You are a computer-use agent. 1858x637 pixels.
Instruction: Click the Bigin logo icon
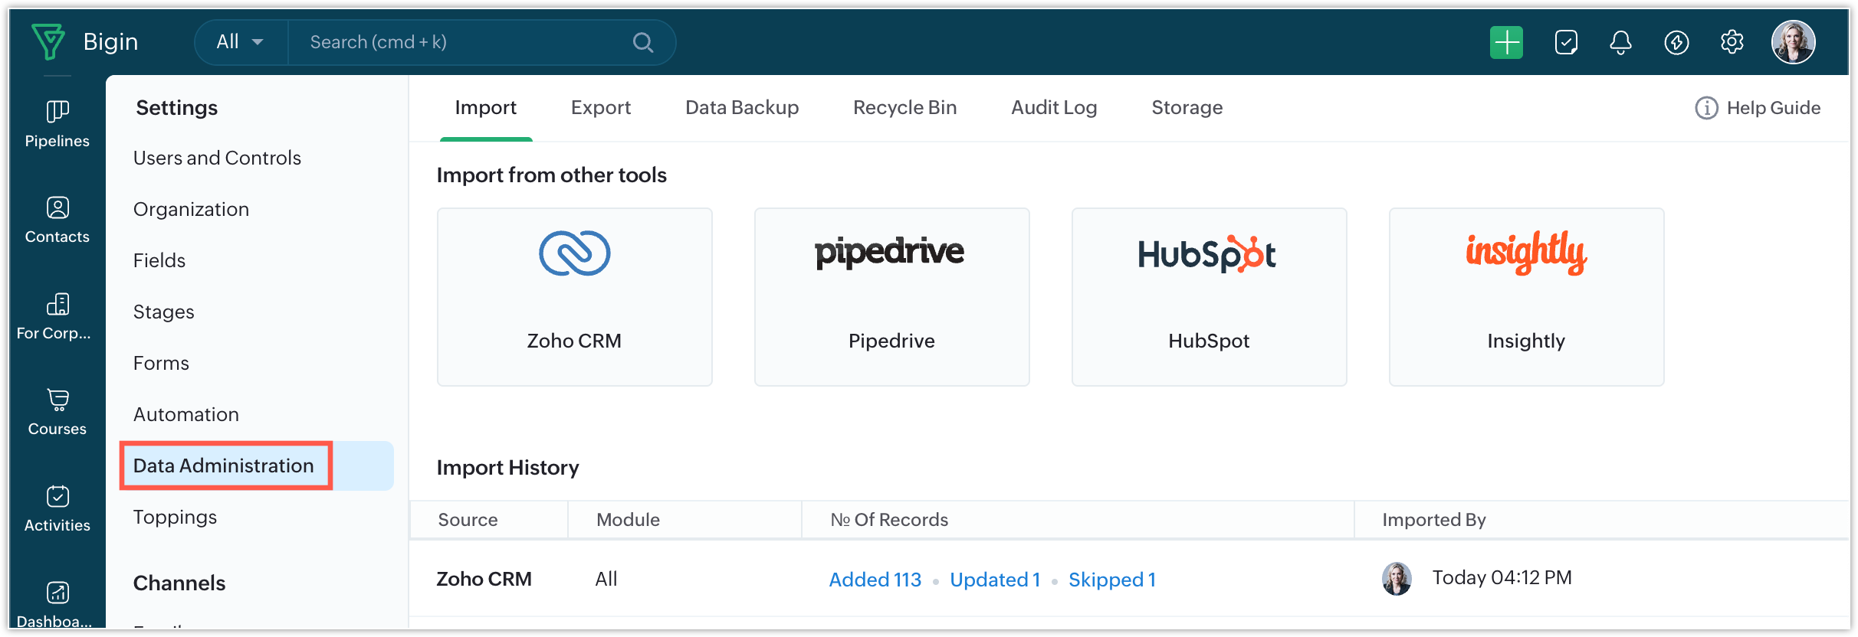[48, 41]
